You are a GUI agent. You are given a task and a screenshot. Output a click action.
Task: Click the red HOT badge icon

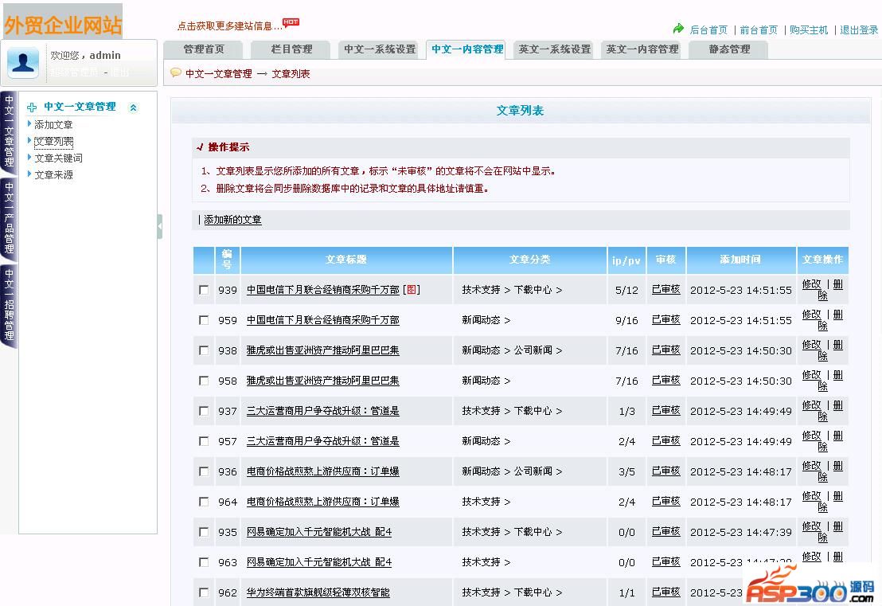tap(291, 22)
